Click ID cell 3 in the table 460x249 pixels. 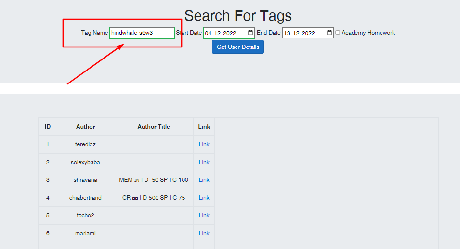pyautogui.click(x=48, y=180)
